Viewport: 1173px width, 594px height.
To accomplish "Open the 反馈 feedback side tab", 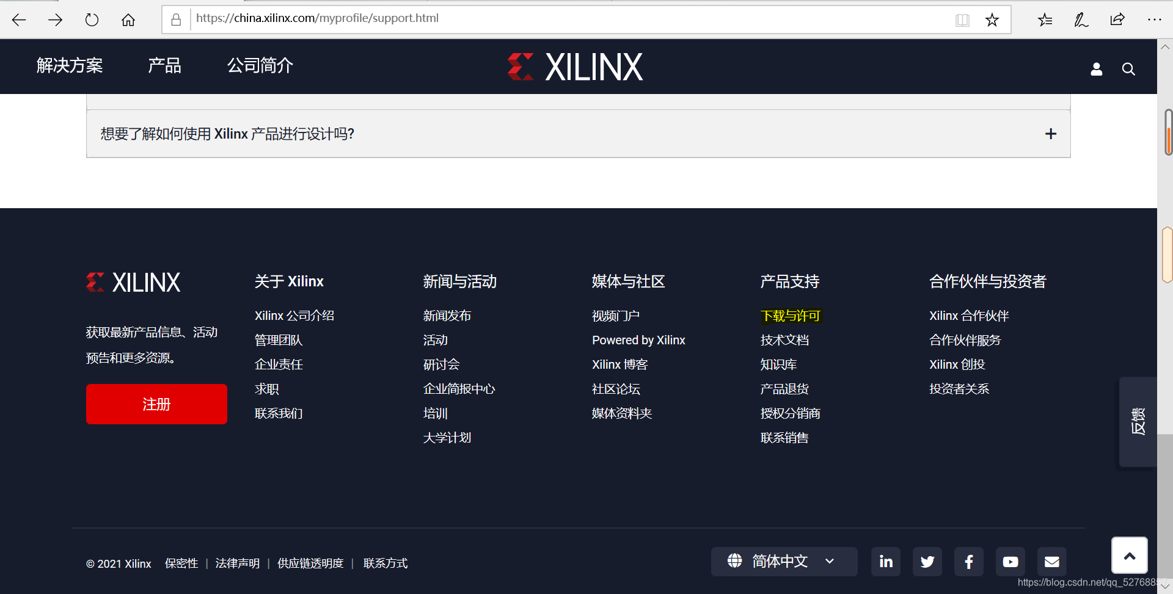I will click(x=1138, y=422).
